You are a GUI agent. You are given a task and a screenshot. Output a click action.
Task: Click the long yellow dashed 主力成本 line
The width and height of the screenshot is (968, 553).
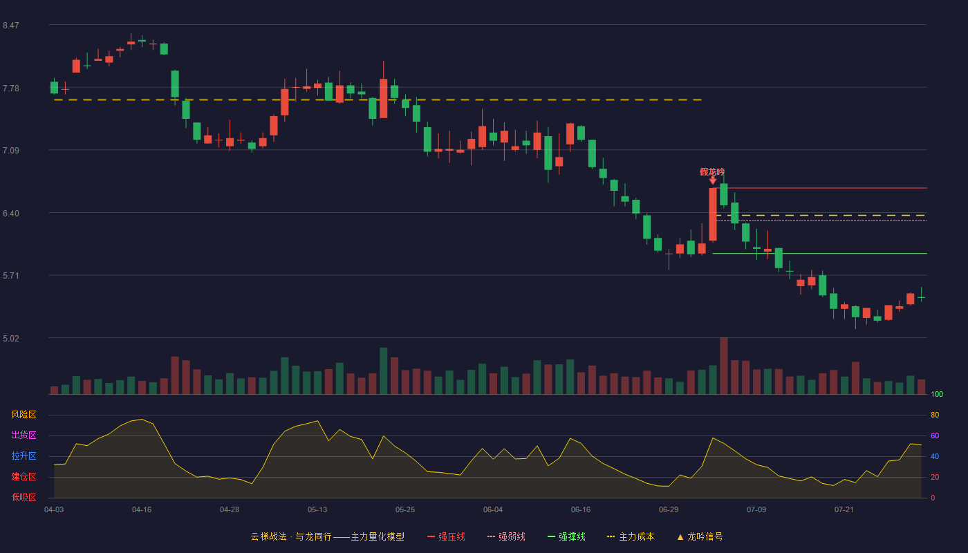[378, 100]
